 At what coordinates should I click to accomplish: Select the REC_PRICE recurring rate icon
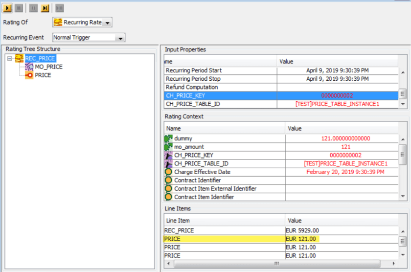point(20,58)
